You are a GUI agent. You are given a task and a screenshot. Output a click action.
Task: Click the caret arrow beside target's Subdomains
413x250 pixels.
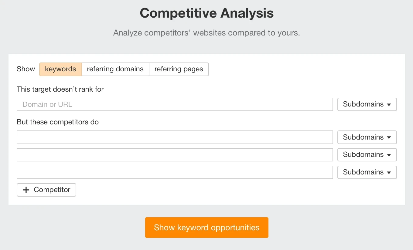(389, 105)
